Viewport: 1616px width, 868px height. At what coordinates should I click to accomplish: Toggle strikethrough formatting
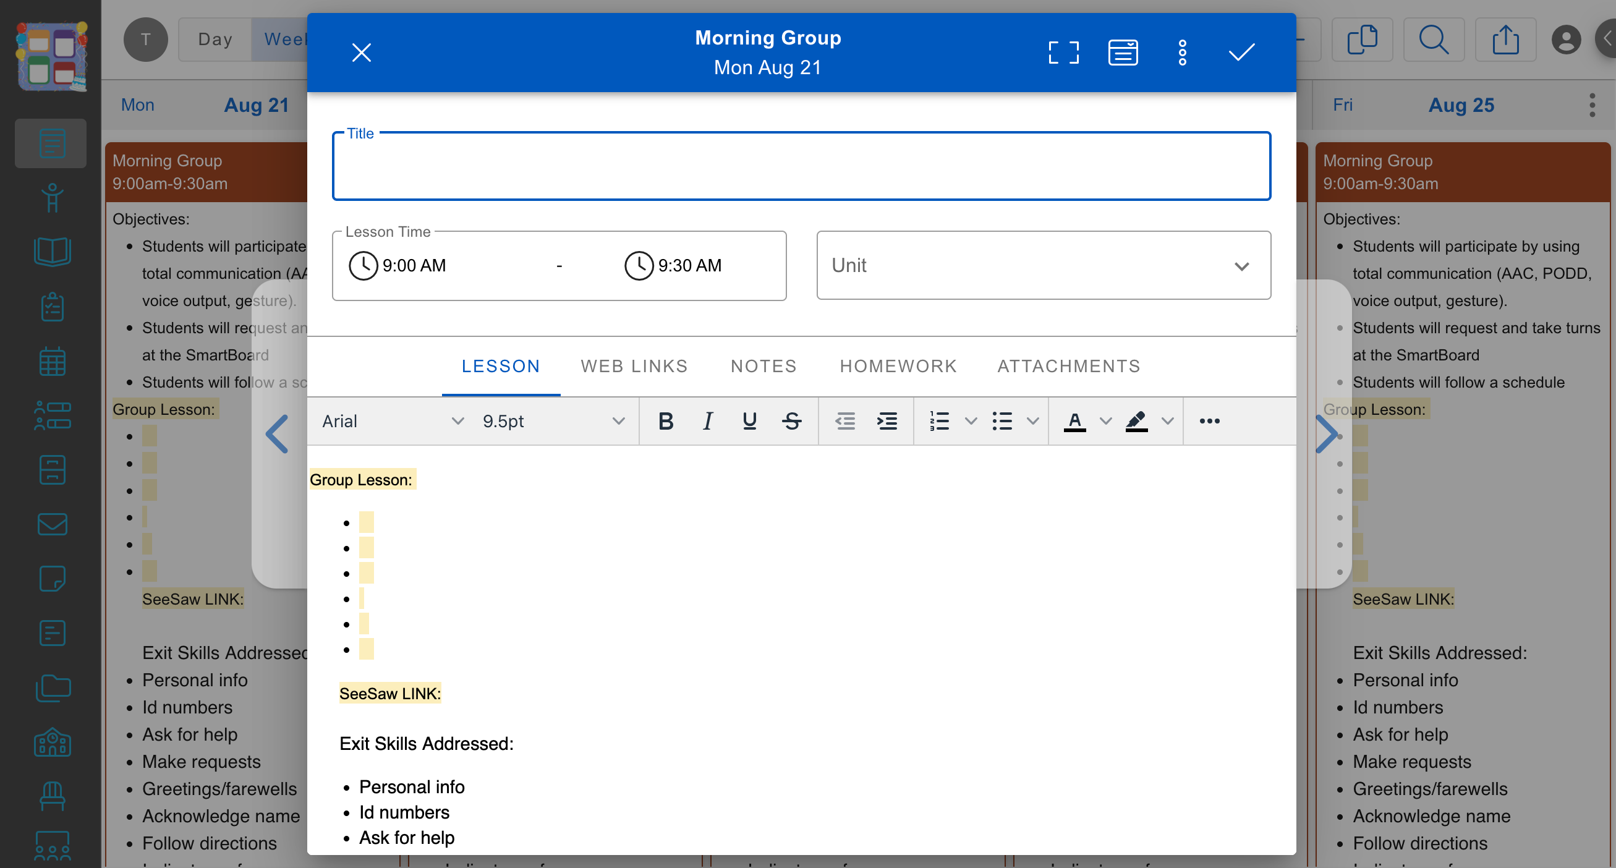pos(792,421)
